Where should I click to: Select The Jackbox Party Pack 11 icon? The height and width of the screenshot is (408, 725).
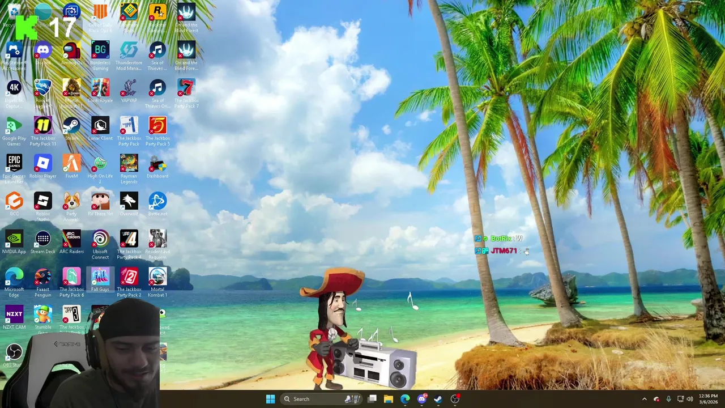[x=43, y=131]
